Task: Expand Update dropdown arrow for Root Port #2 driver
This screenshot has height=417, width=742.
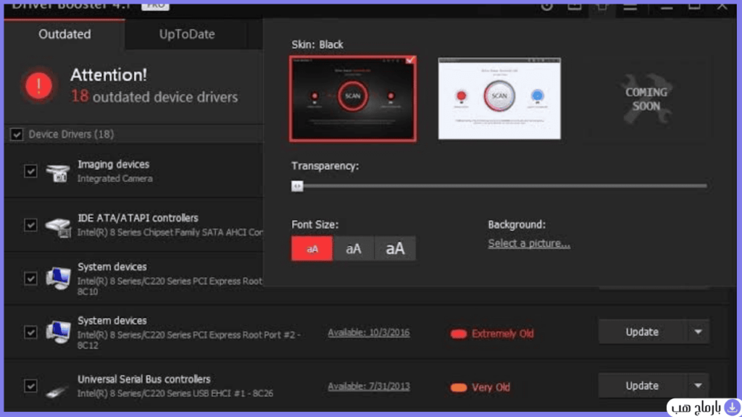Action: coord(698,332)
